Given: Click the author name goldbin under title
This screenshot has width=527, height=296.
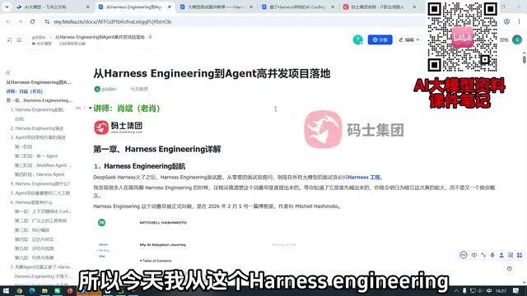Looking at the screenshot, I should [109, 89].
